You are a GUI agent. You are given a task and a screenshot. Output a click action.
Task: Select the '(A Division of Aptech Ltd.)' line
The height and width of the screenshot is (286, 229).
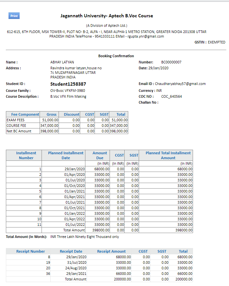point(107,25)
